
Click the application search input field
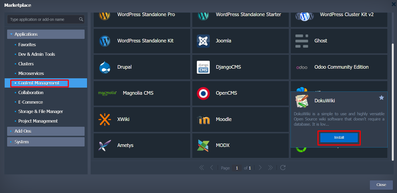point(44,19)
